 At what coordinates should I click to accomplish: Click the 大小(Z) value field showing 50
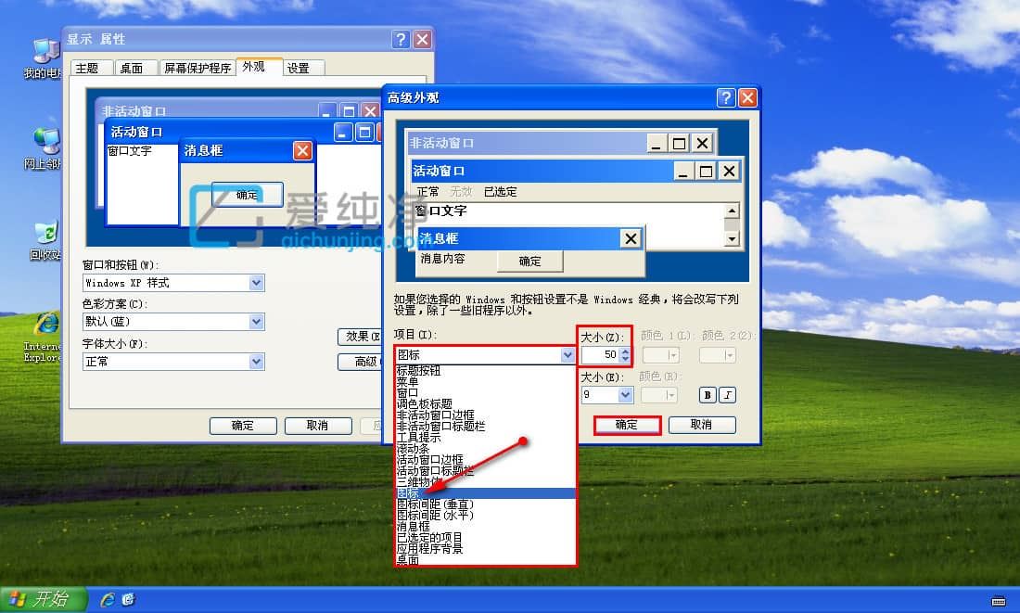601,354
